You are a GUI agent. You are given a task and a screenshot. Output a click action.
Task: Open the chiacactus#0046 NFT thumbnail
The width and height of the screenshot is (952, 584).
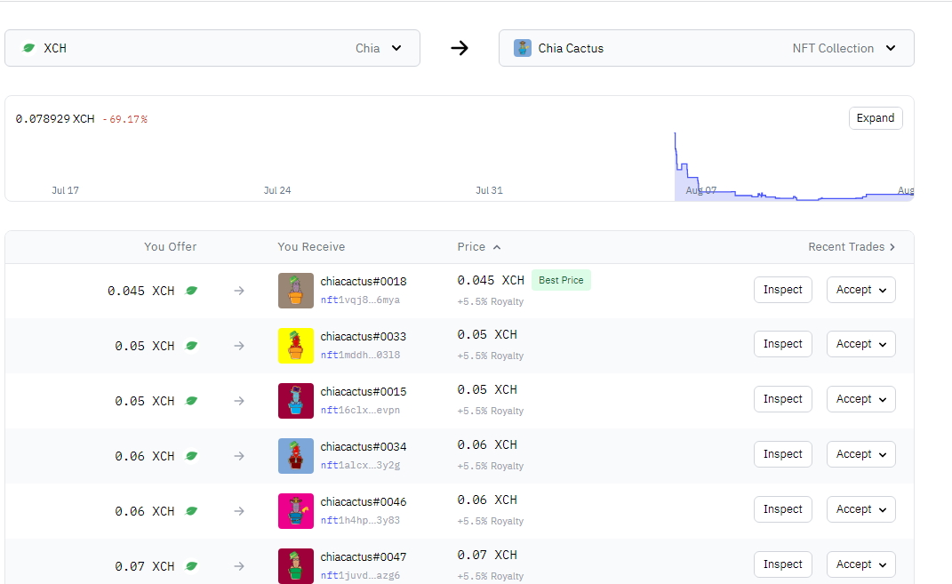point(296,511)
